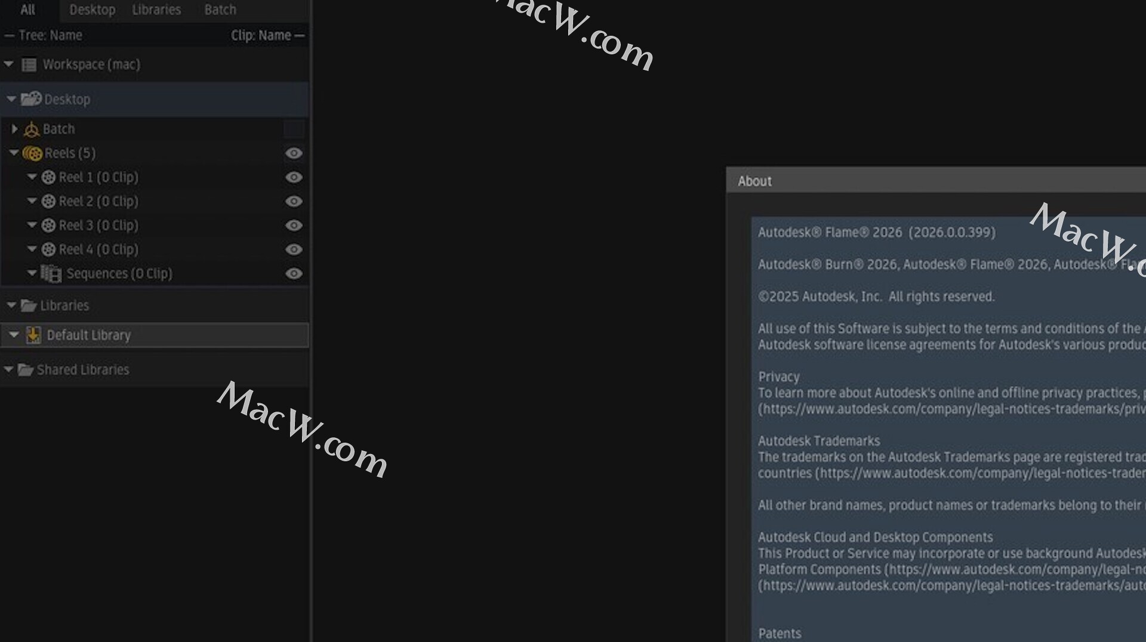Viewport: 1146px width, 642px height.
Task: Select Reel 2 (0 Clip) label
Action: 98,201
